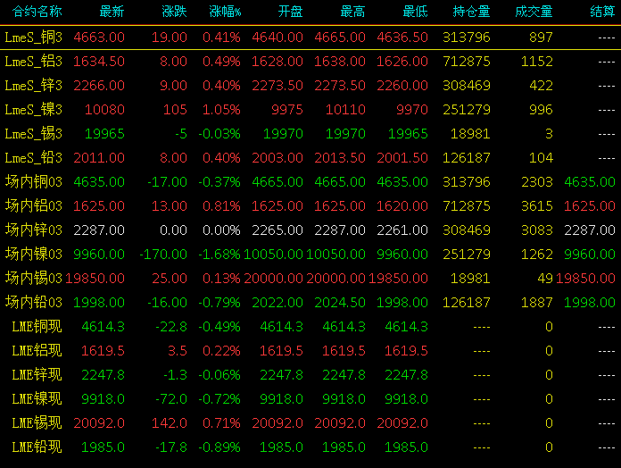The width and height of the screenshot is (621, 468).
Task: Sort by the 最新 column header
Action: point(112,12)
